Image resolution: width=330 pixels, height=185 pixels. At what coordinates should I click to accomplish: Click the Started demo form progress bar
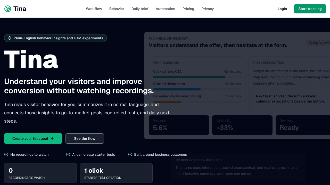[x=197, y=89]
